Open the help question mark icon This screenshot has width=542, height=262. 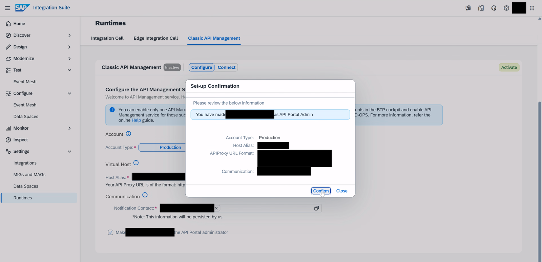point(506,8)
